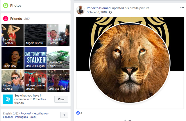This screenshot has height=121, width=186.
Task: Click the plus button to add language
Action: pos(64,115)
